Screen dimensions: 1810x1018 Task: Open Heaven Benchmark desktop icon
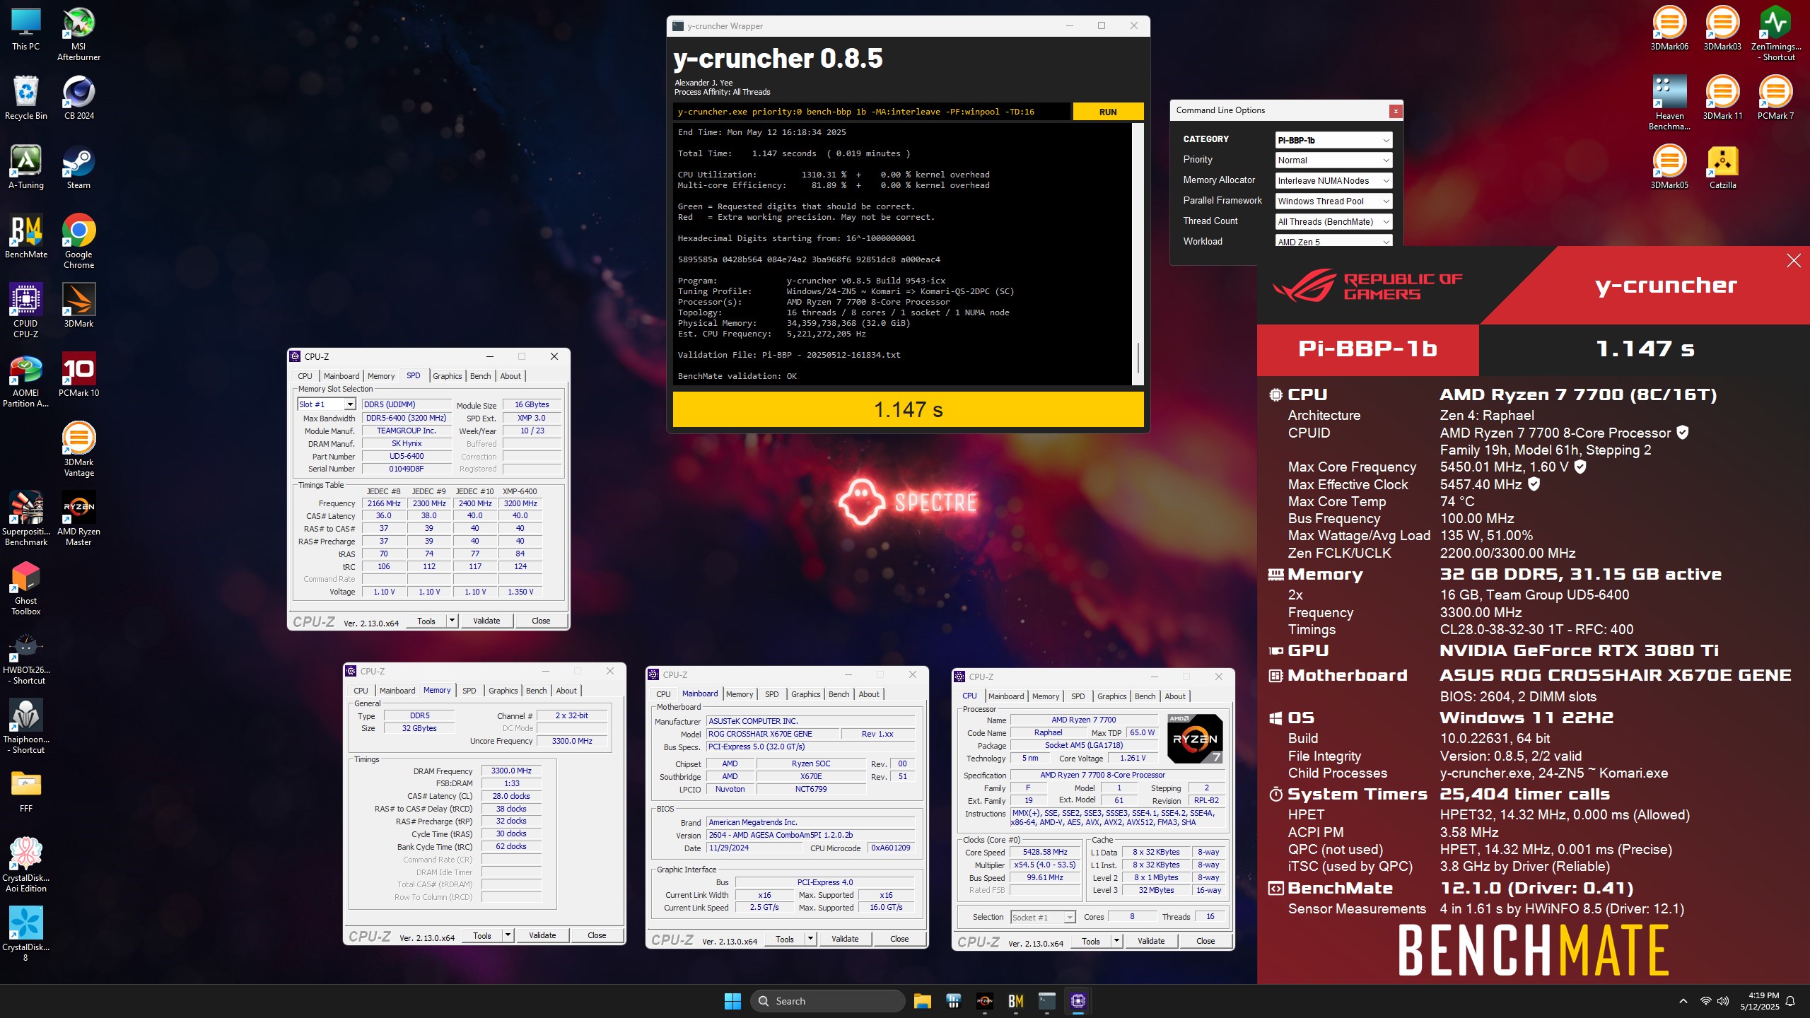point(1669,103)
